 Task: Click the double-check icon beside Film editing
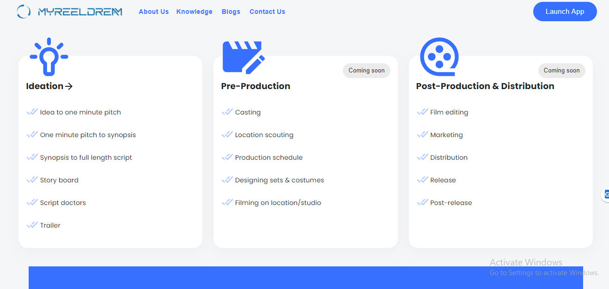[x=422, y=112]
